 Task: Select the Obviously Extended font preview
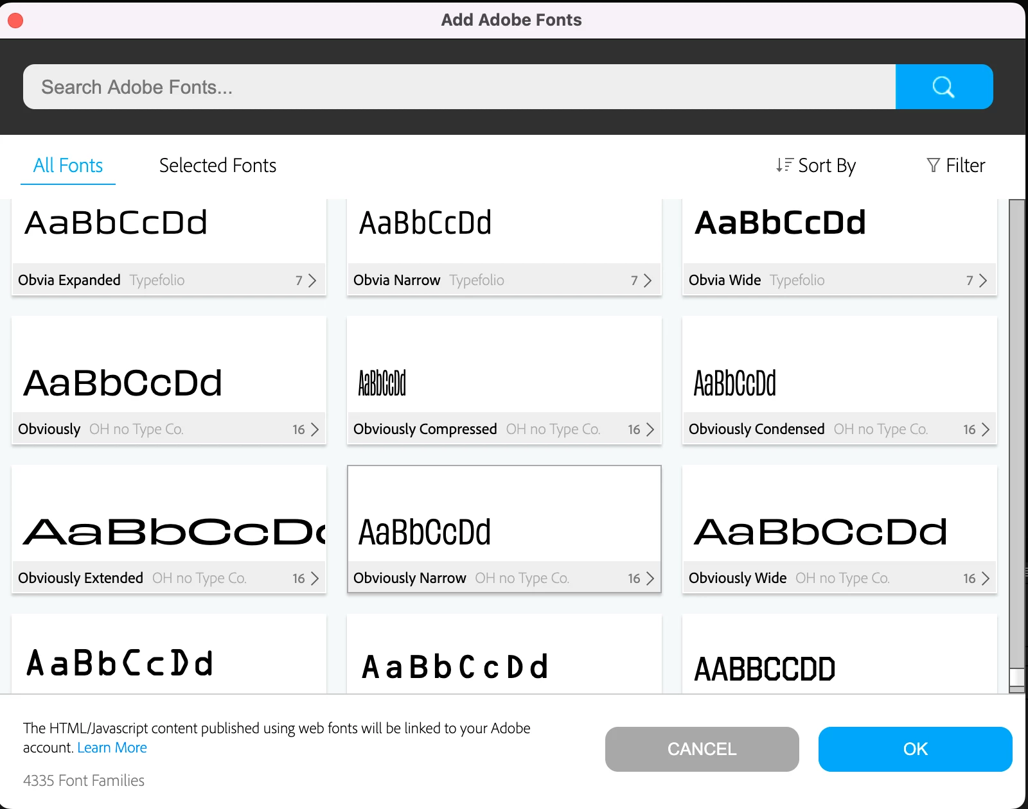[x=169, y=514]
